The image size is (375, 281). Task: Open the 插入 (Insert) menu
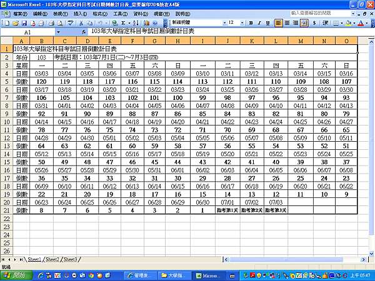pyautogui.click(x=80, y=14)
